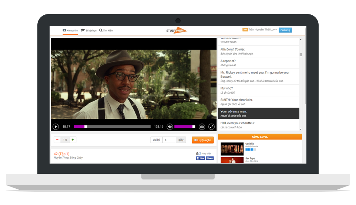The width and height of the screenshot is (356, 205).
Task: Select subtitle 'Hell, even your chauffeur.'
Action: pos(259,125)
